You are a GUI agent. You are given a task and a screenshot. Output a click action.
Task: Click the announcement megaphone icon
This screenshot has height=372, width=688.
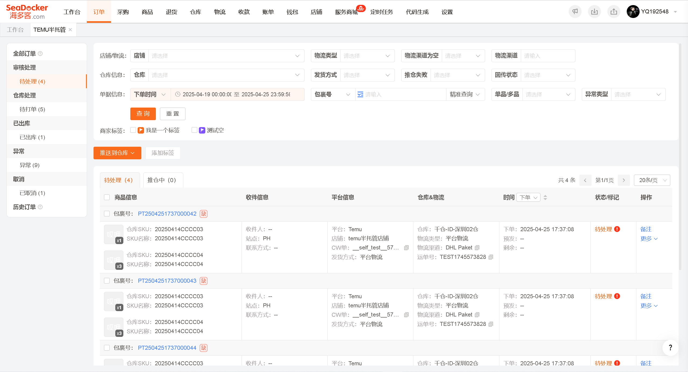(575, 12)
